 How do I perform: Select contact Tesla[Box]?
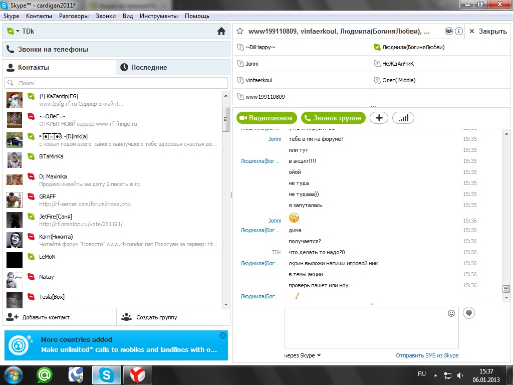[113, 300]
